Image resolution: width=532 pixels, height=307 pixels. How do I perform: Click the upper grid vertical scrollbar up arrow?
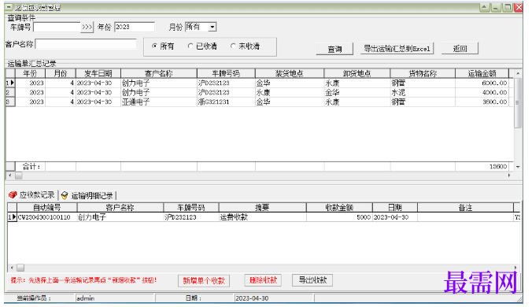click(518, 73)
